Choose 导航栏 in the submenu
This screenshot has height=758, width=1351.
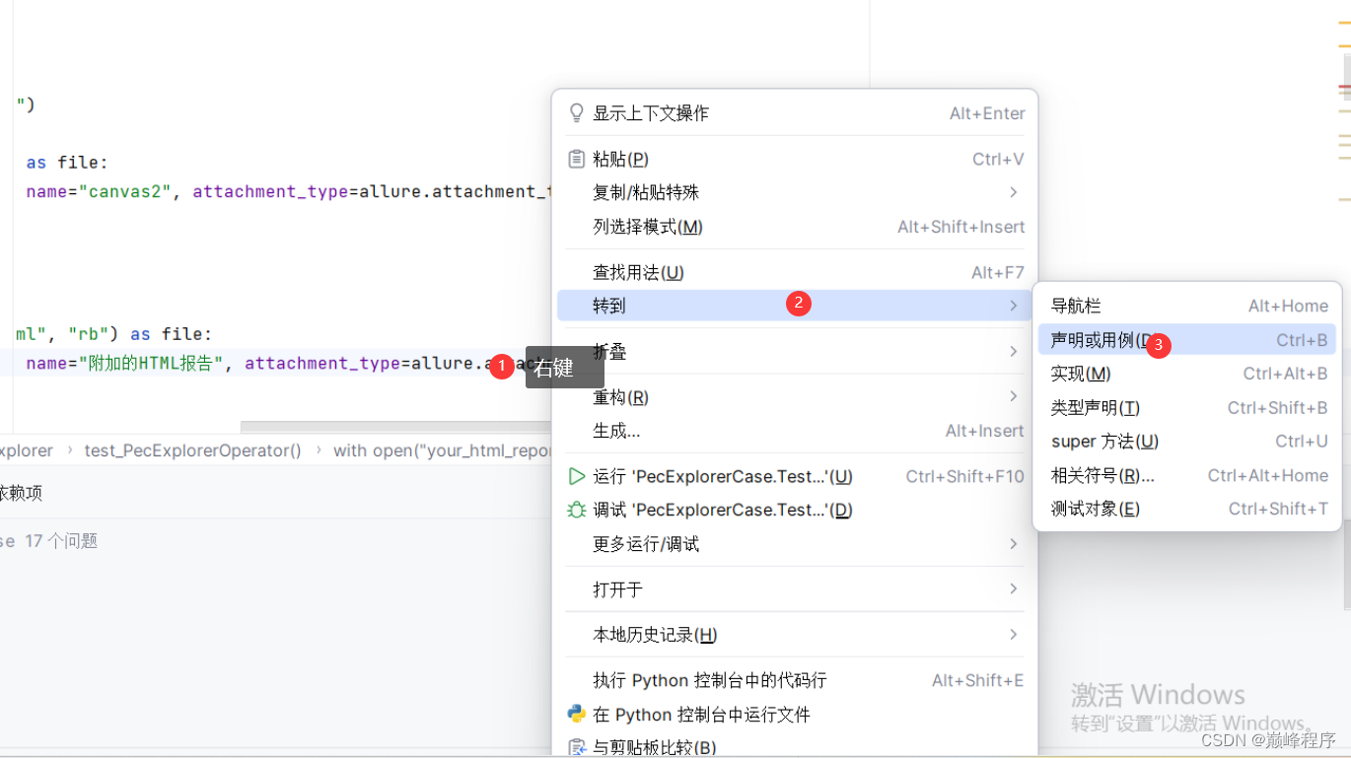click(x=1187, y=307)
